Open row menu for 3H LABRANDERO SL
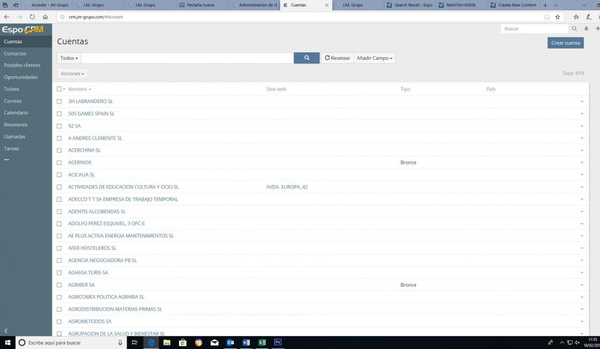The image size is (600, 349). 582,101
